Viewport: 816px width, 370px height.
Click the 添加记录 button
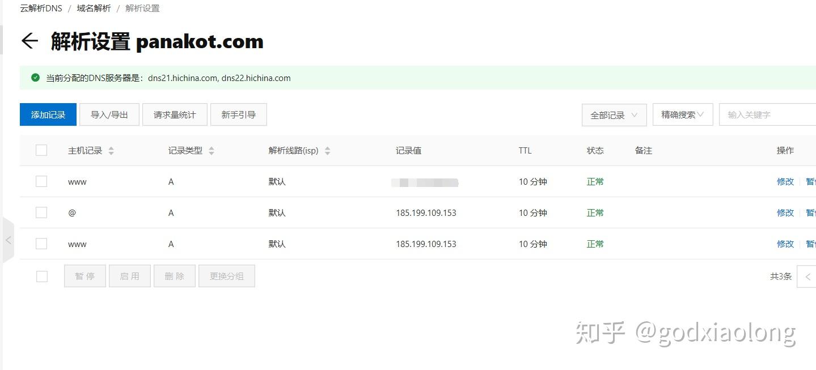point(48,114)
